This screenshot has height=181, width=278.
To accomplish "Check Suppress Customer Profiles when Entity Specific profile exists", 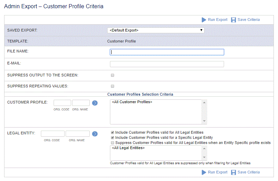I will (112, 143).
